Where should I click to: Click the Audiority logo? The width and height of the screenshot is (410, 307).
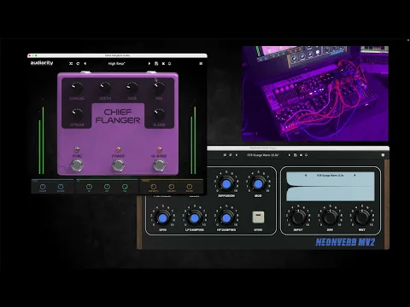coord(42,63)
